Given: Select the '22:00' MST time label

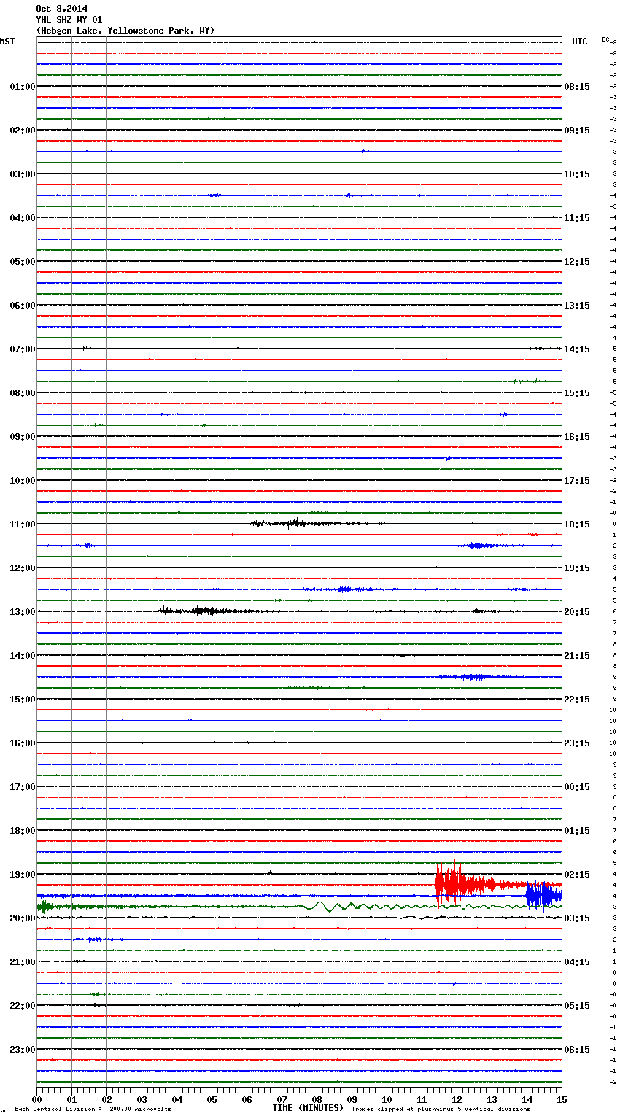Looking at the screenshot, I should 22,1005.
